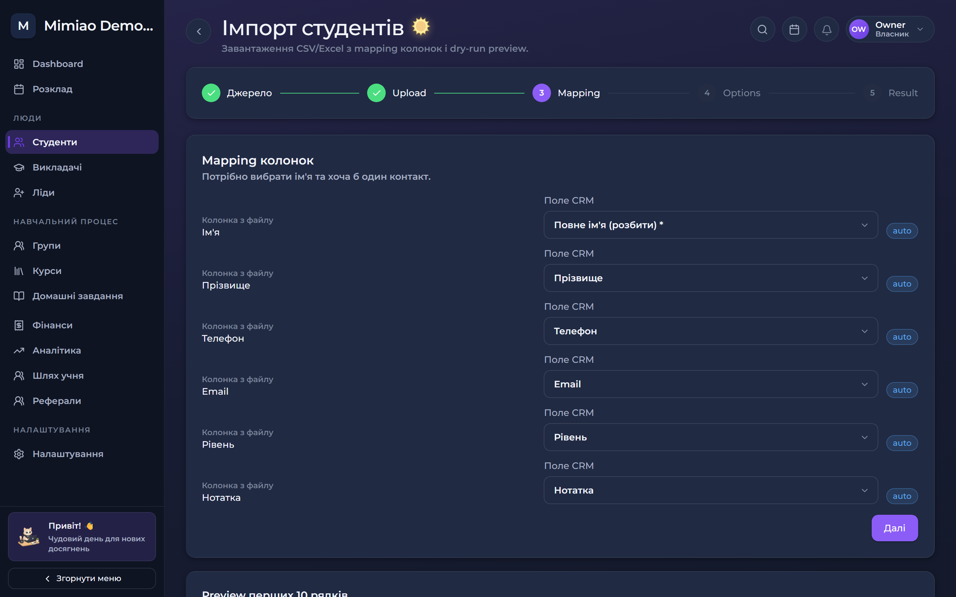Click the Mimiao Demo workspace name
The height and width of the screenshot is (597, 956).
click(x=98, y=26)
